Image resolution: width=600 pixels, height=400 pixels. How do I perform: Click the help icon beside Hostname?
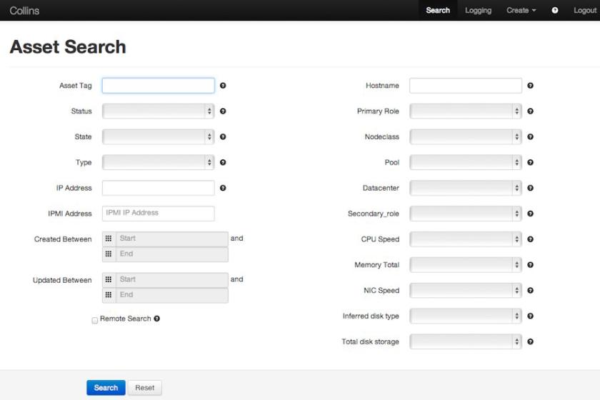point(530,86)
